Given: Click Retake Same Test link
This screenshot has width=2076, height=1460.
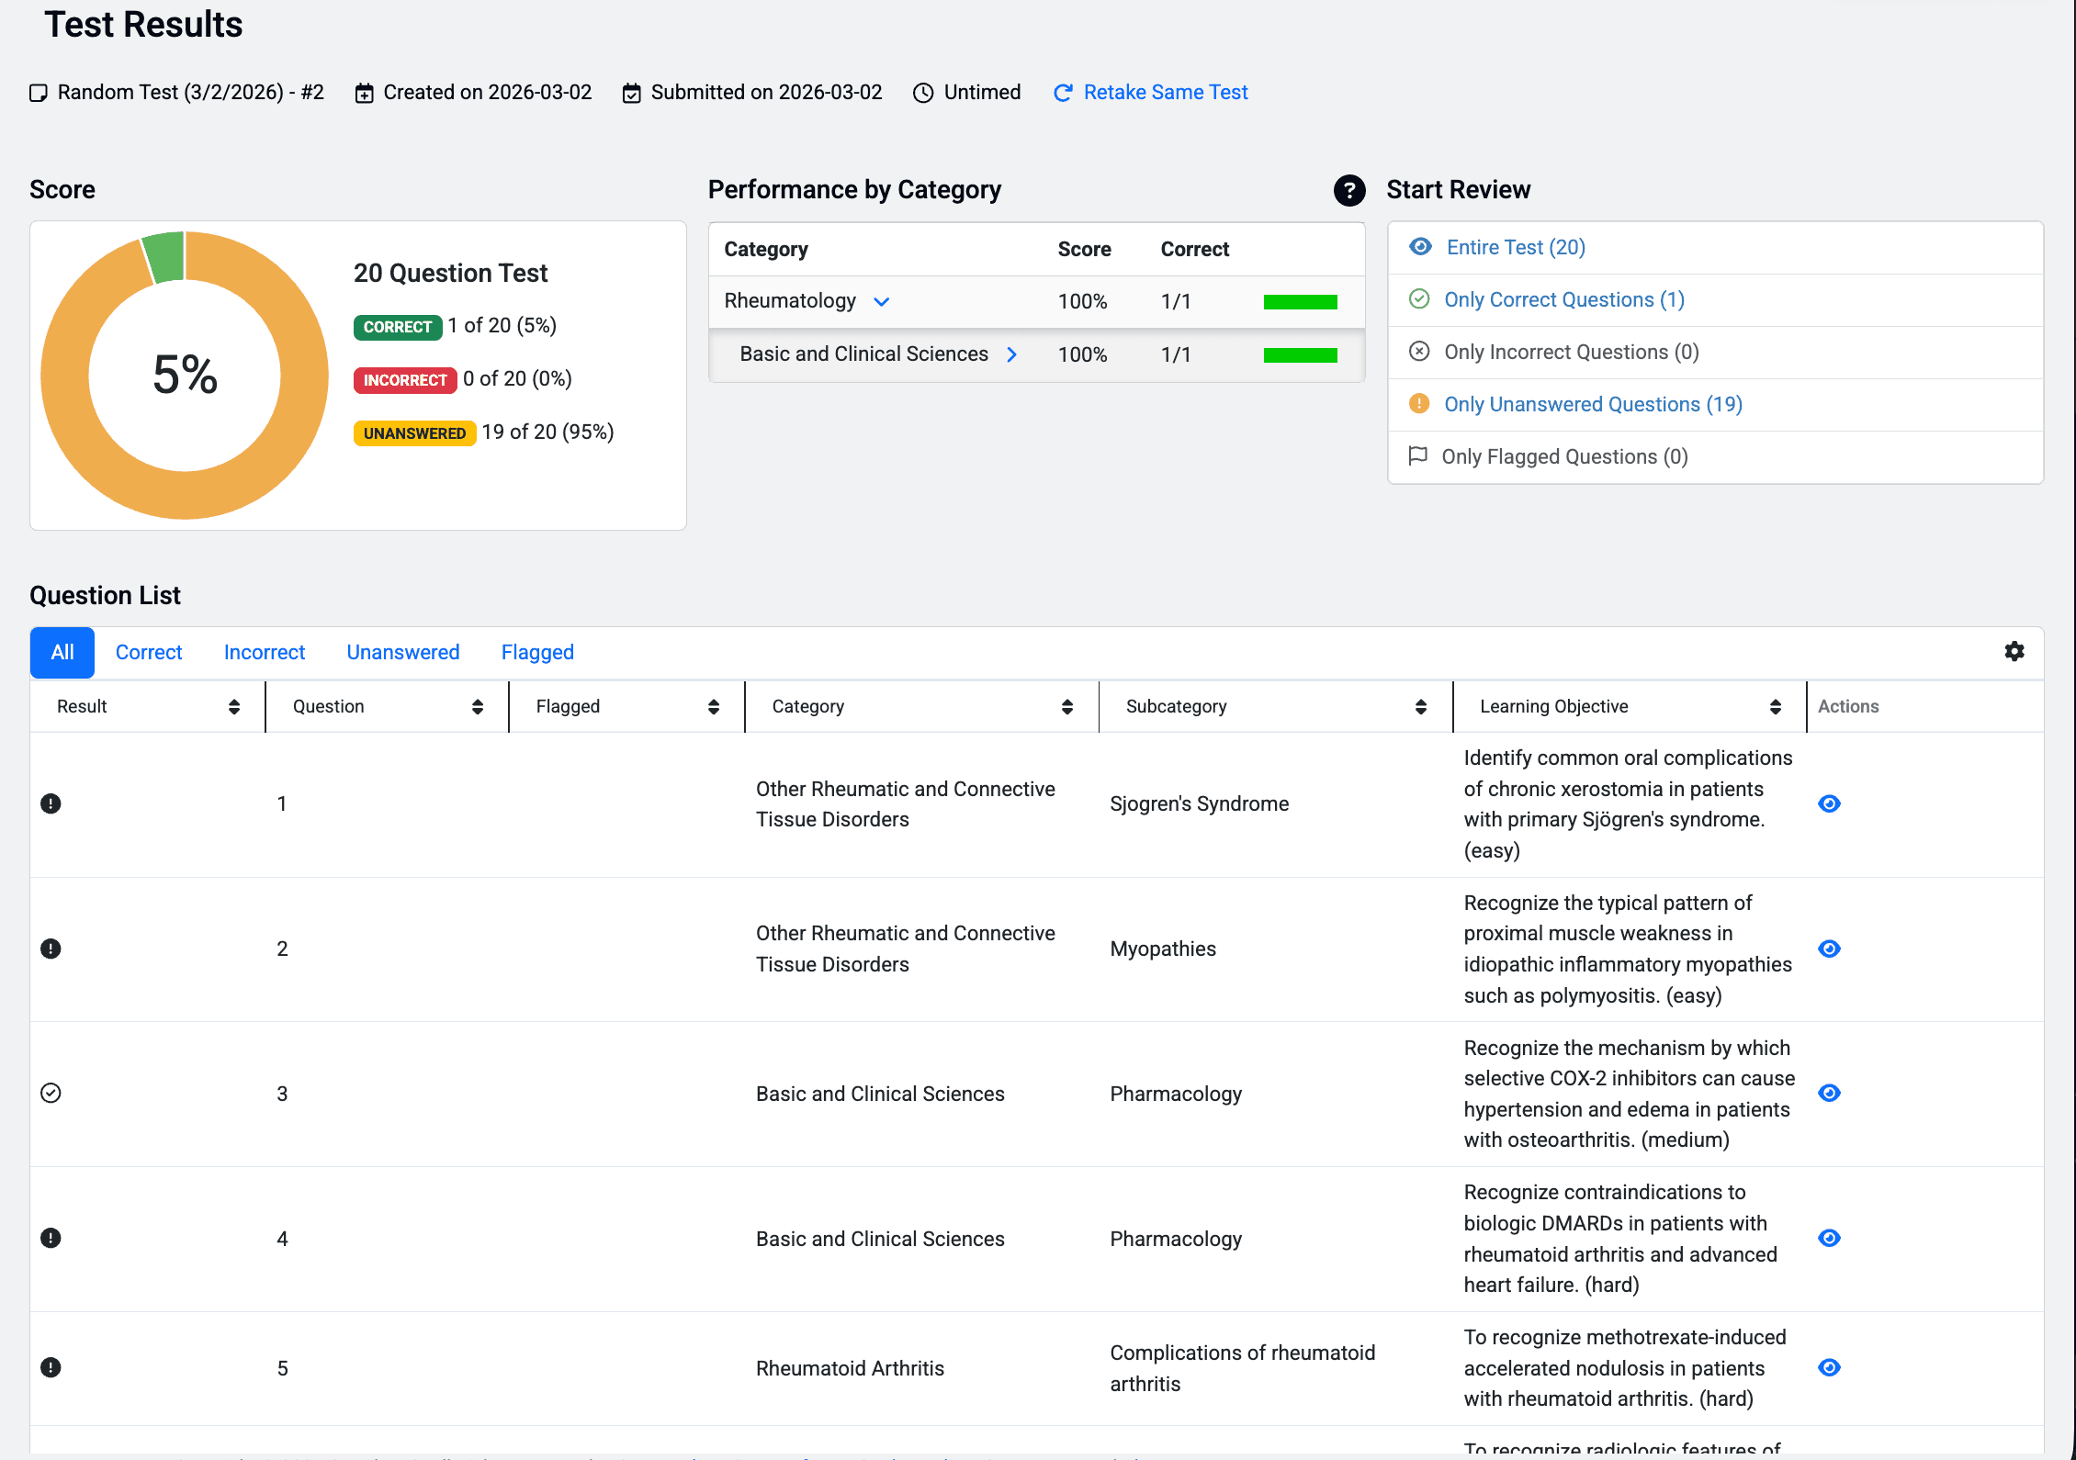Looking at the screenshot, I should pos(1165,93).
